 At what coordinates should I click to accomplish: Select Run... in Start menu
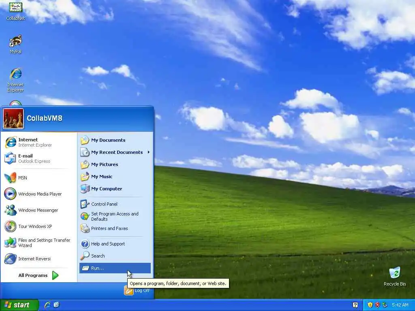pos(115,268)
